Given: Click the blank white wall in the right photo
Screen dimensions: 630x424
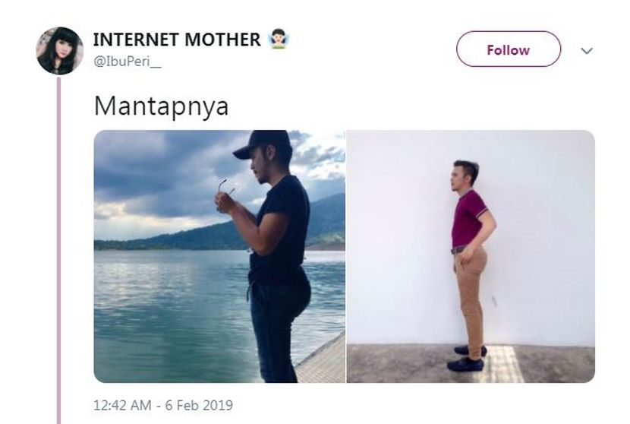Looking at the screenshot, I should coord(547,228).
